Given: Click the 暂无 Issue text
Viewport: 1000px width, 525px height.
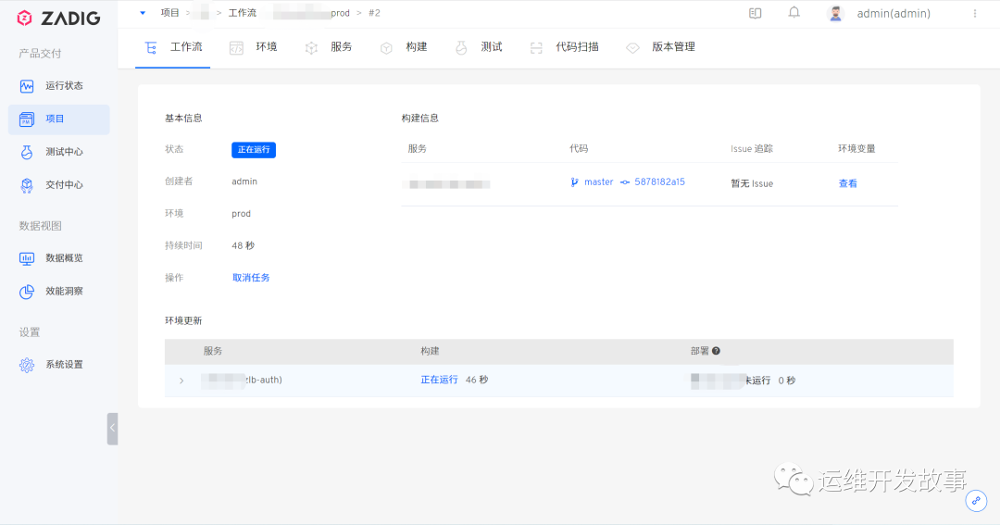Looking at the screenshot, I should (x=752, y=183).
